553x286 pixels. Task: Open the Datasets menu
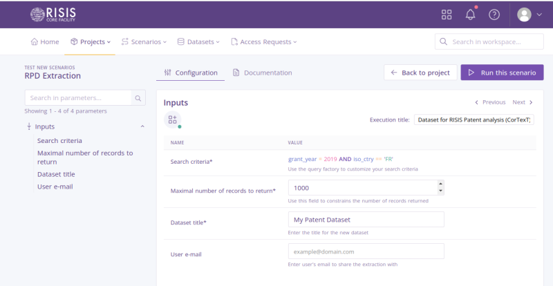coord(198,42)
